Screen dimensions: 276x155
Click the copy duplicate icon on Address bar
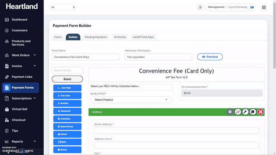[253, 112]
